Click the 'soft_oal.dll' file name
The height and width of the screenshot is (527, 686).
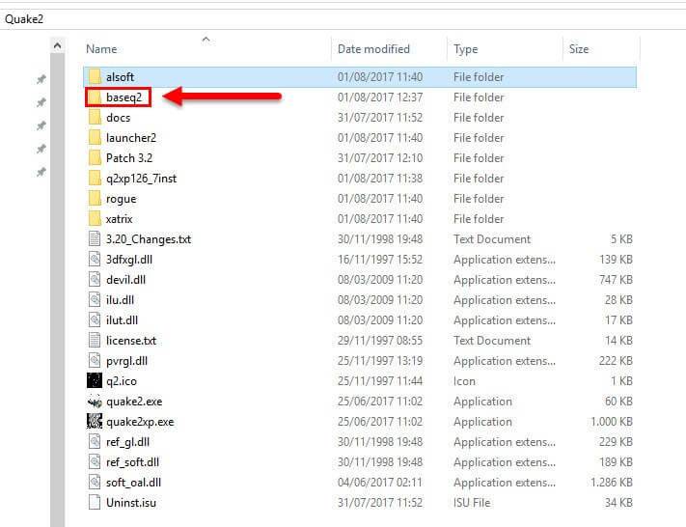pyautogui.click(x=133, y=483)
